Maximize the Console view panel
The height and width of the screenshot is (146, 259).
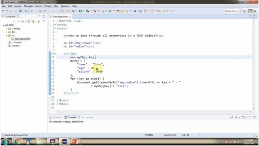pos(255,117)
